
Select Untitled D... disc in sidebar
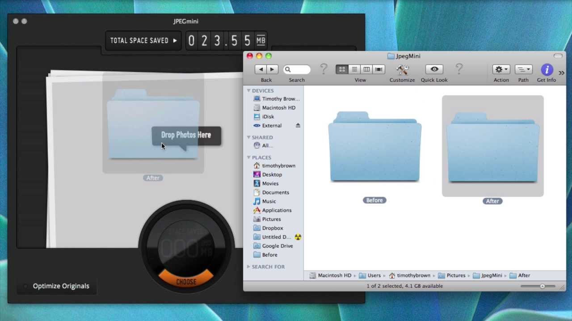(272, 237)
